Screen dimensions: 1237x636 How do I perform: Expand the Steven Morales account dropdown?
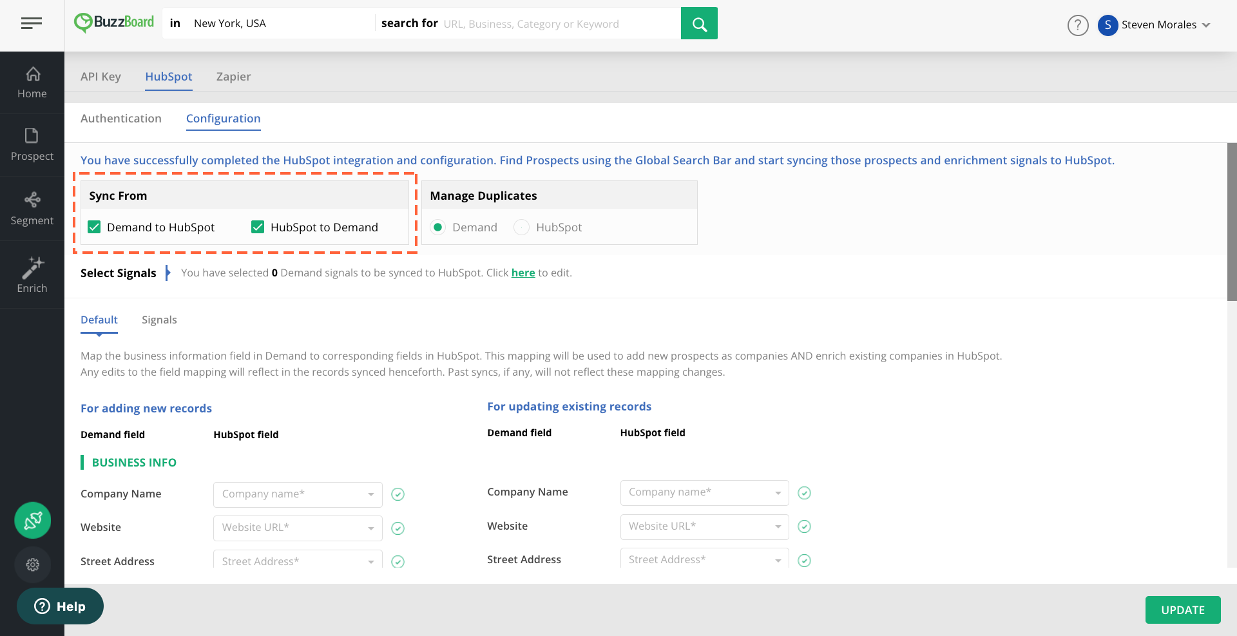(1206, 25)
